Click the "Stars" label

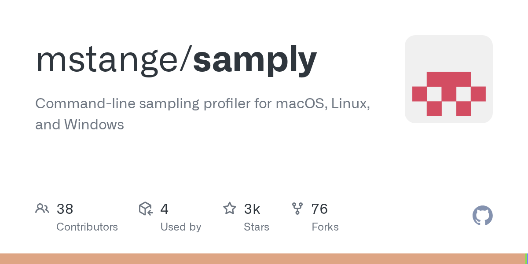click(x=256, y=227)
